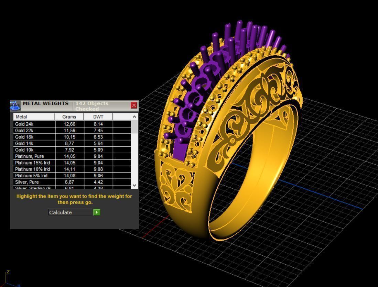Click the 142 Objects Checked label

coord(91,106)
